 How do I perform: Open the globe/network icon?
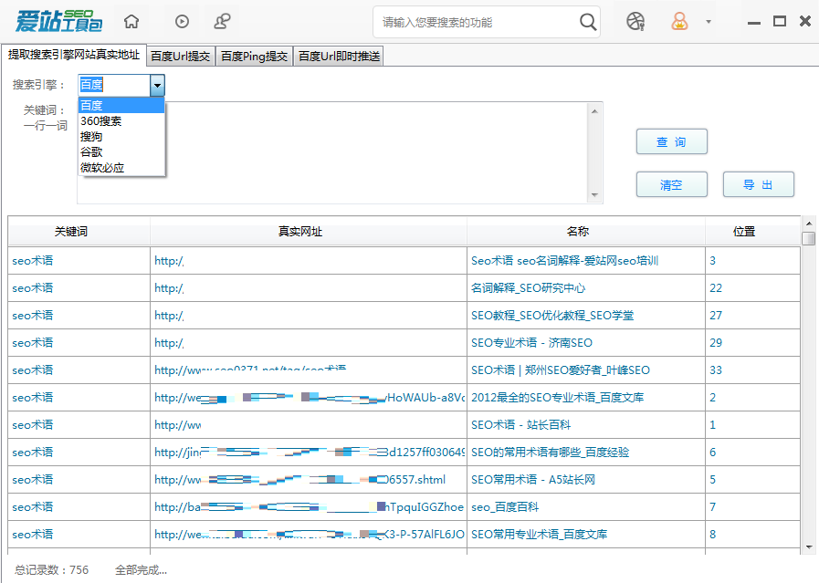click(x=636, y=20)
